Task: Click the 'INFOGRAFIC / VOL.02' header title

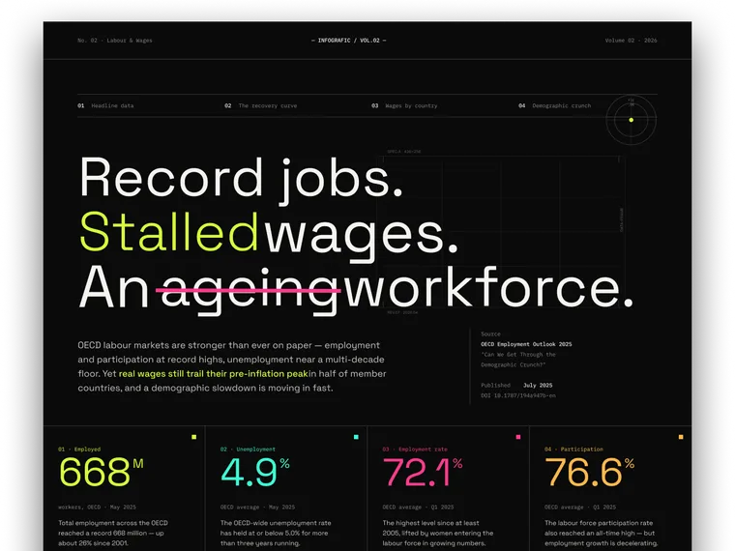Action: click(349, 41)
